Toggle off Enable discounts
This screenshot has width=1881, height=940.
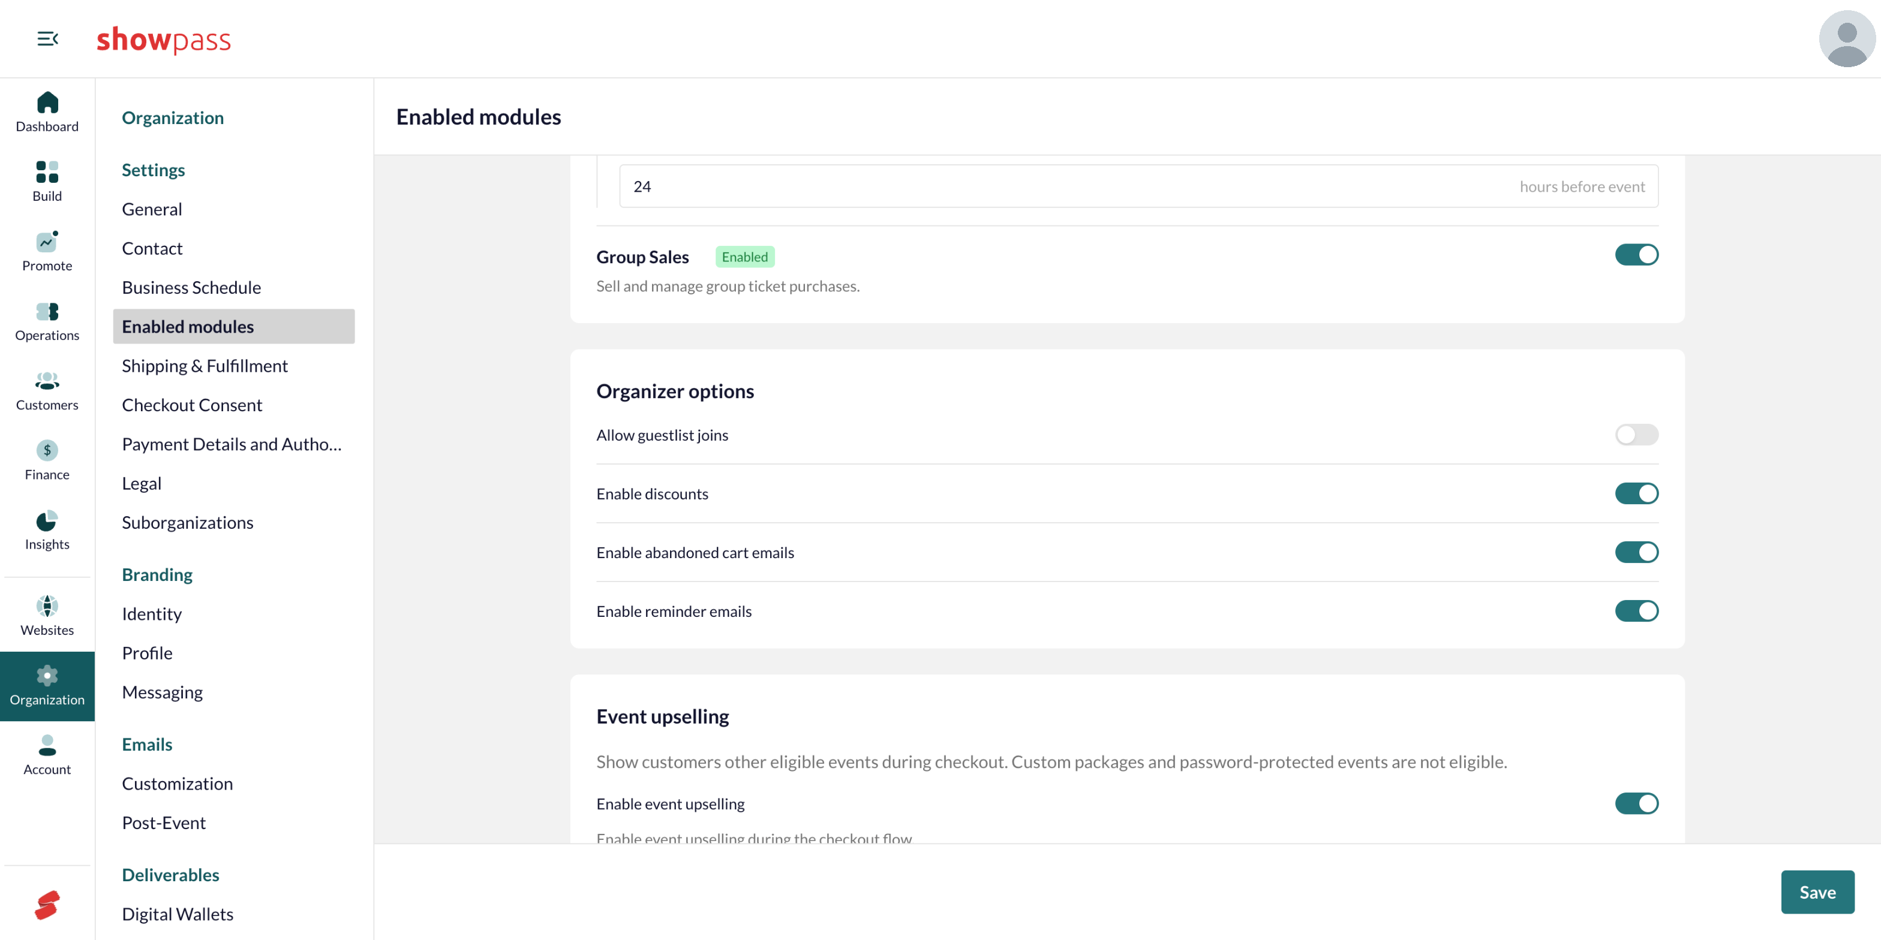pyautogui.click(x=1636, y=493)
